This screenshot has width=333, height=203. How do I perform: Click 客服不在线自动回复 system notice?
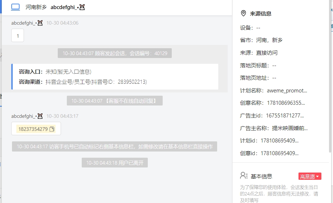pos(115,101)
